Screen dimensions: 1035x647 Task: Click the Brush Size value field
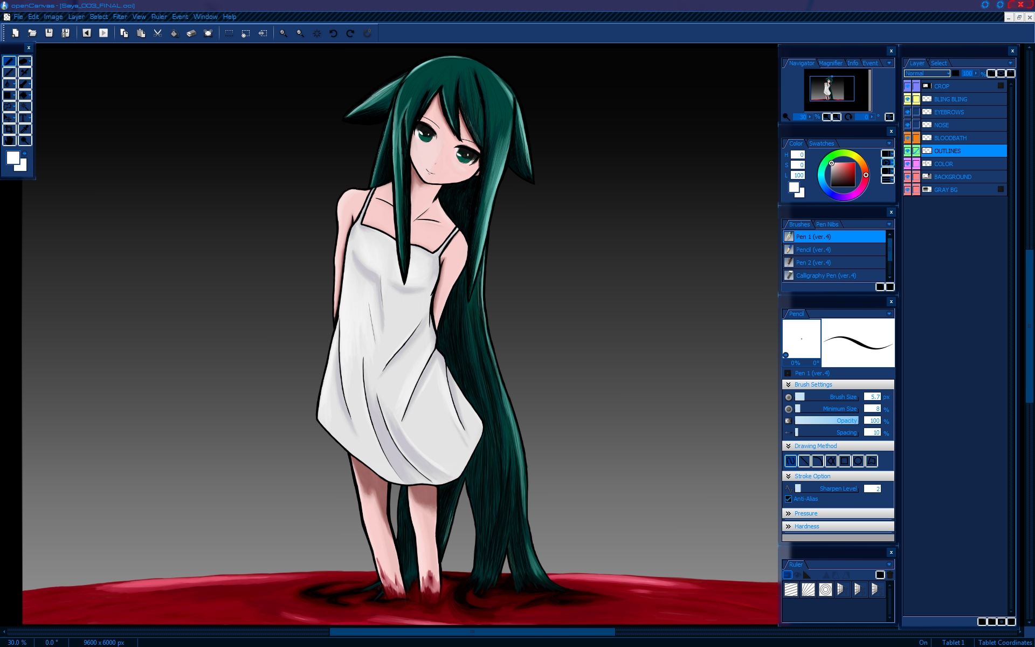click(x=872, y=397)
